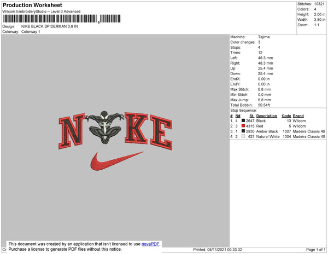Click the red Nike swoosh in design
This screenshot has height=254, width=328.
(x=117, y=161)
